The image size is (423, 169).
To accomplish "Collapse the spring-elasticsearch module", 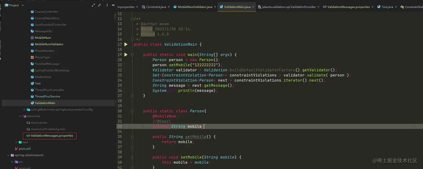I will point(8,155).
